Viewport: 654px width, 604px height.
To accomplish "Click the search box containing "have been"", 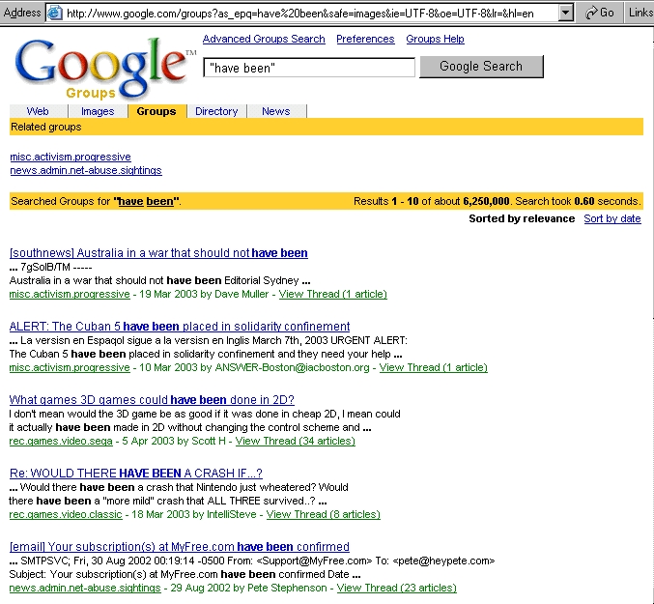I will (308, 68).
